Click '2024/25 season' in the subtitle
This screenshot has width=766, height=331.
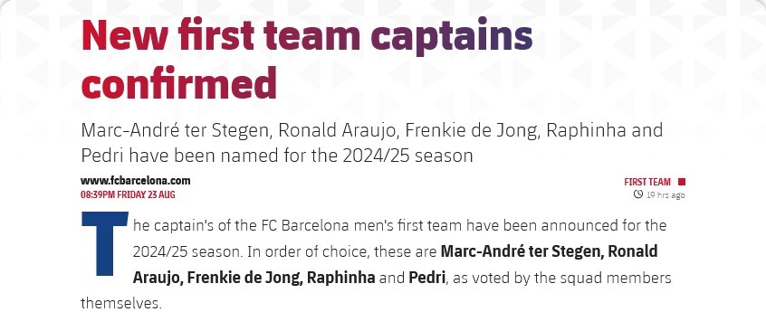coord(407,156)
